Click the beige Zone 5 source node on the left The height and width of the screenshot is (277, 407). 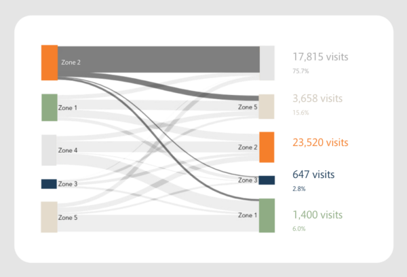point(49,217)
